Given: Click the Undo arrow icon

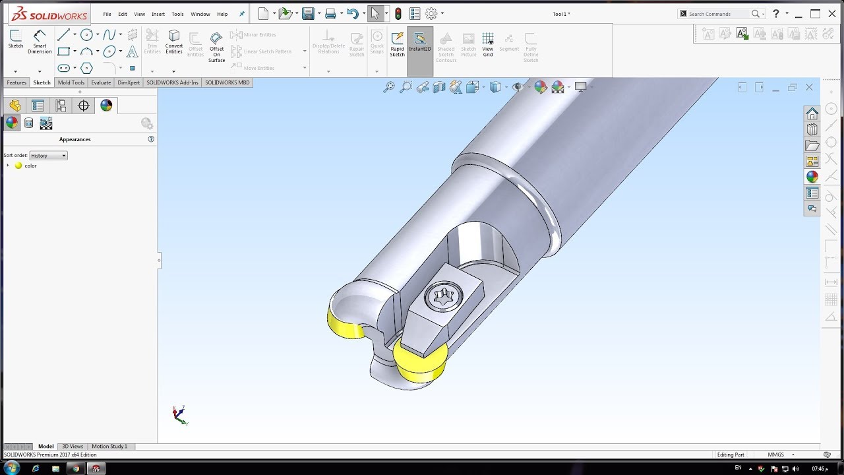Looking at the screenshot, I should pyautogui.click(x=353, y=13).
